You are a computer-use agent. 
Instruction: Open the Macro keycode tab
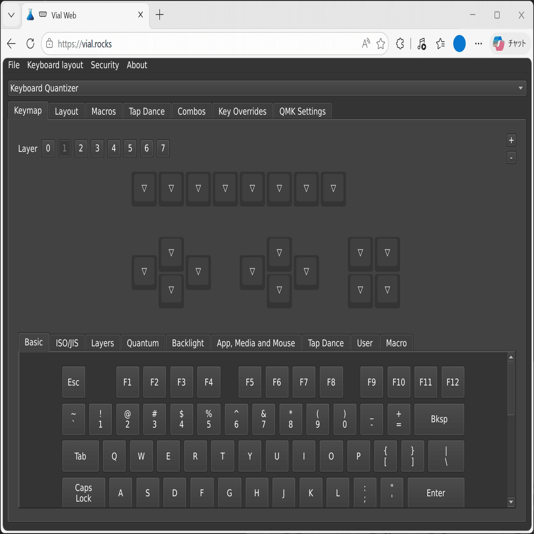[x=397, y=343]
